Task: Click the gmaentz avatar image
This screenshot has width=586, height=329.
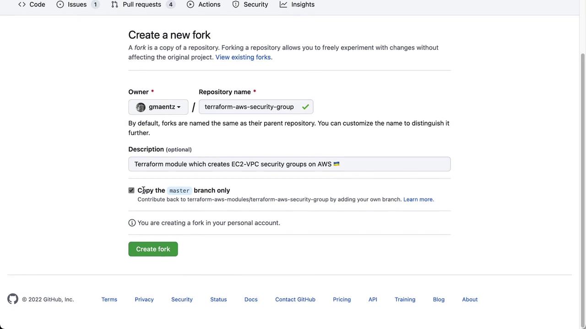Action: point(141,107)
